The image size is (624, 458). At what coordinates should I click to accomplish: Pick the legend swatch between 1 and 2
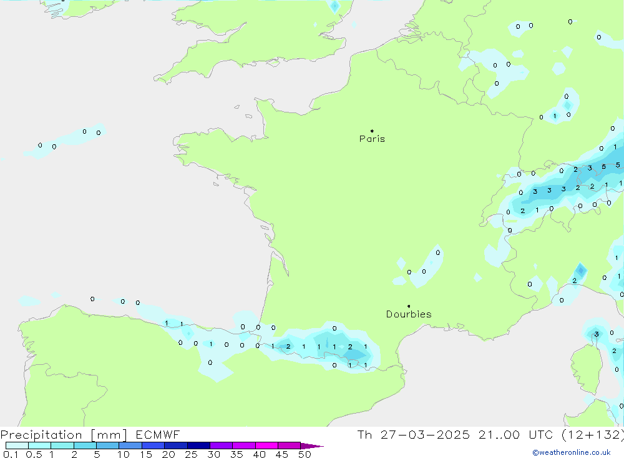62,446
